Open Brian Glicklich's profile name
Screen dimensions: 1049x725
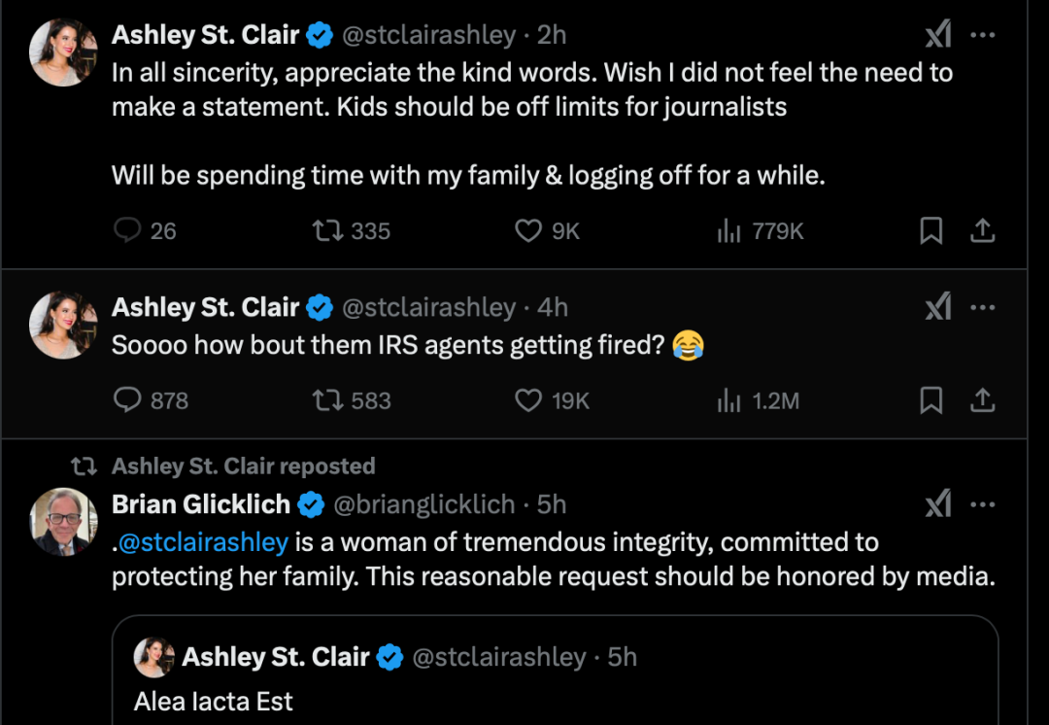click(201, 504)
